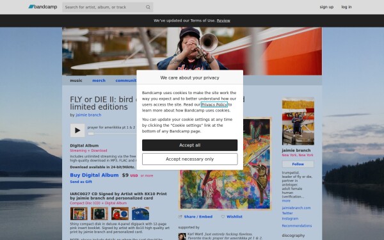
Task: Choose Accept necessary only
Action: point(190,159)
